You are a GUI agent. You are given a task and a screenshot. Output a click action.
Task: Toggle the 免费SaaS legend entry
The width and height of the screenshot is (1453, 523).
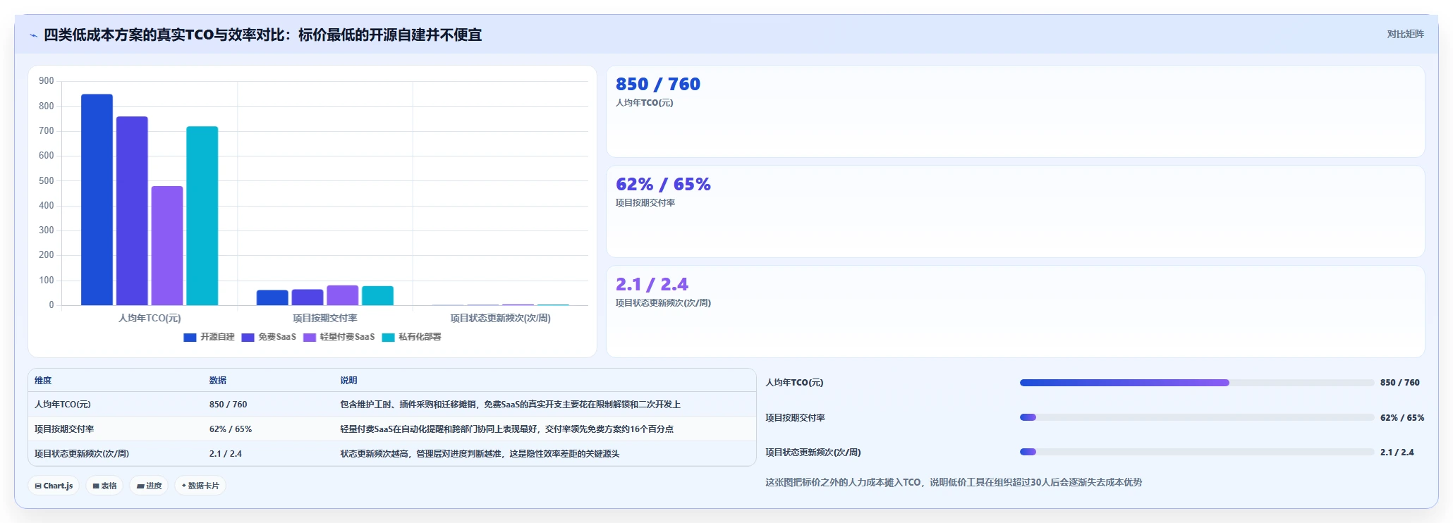point(269,337)
